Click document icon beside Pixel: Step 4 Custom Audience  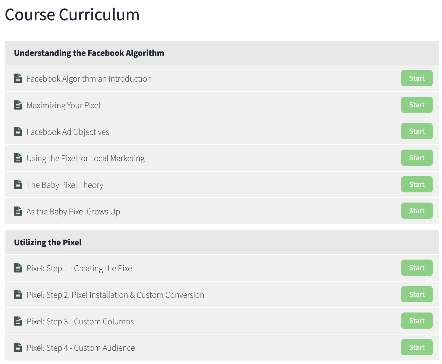click(18, 348)
